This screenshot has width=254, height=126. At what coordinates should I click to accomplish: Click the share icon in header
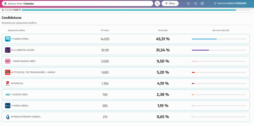point(195,3)
